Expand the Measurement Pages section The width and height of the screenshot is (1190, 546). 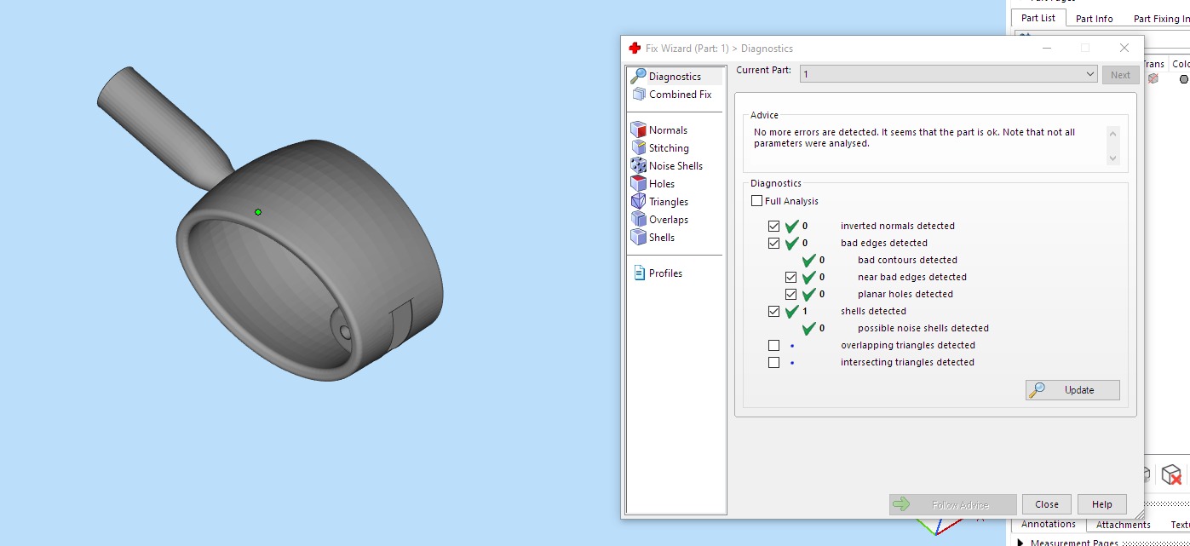[x=1020, y=543]
